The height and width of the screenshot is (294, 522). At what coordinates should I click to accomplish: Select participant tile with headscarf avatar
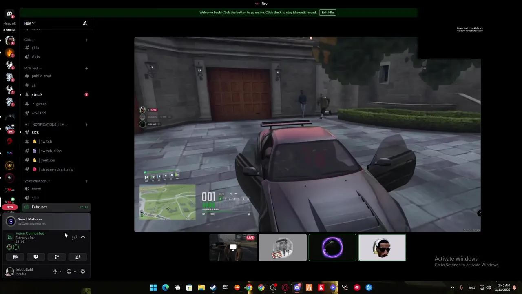click(x=283, y=247)
